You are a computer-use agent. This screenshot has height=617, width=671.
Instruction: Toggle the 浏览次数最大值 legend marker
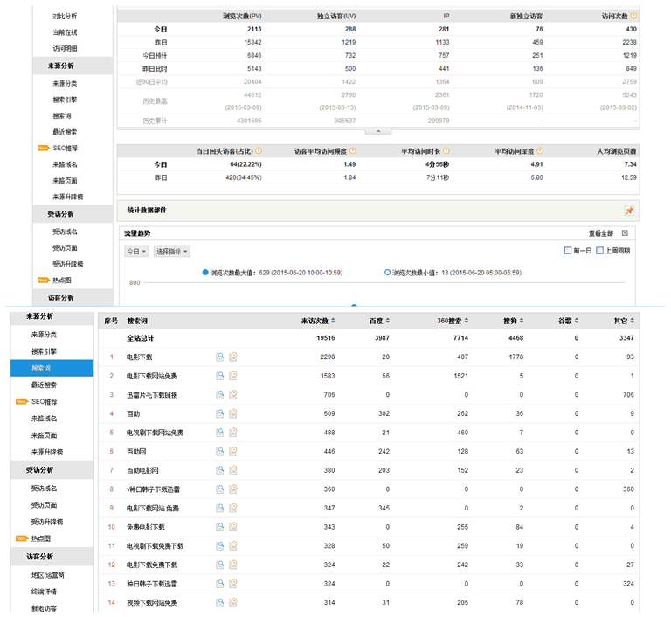pos(205,273)
